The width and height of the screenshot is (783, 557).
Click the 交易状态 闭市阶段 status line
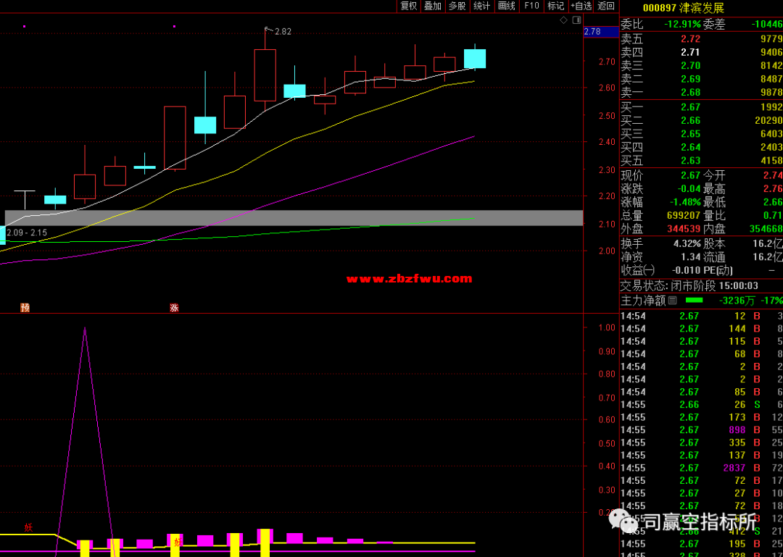pyautogui.click(x=689, y=286)
